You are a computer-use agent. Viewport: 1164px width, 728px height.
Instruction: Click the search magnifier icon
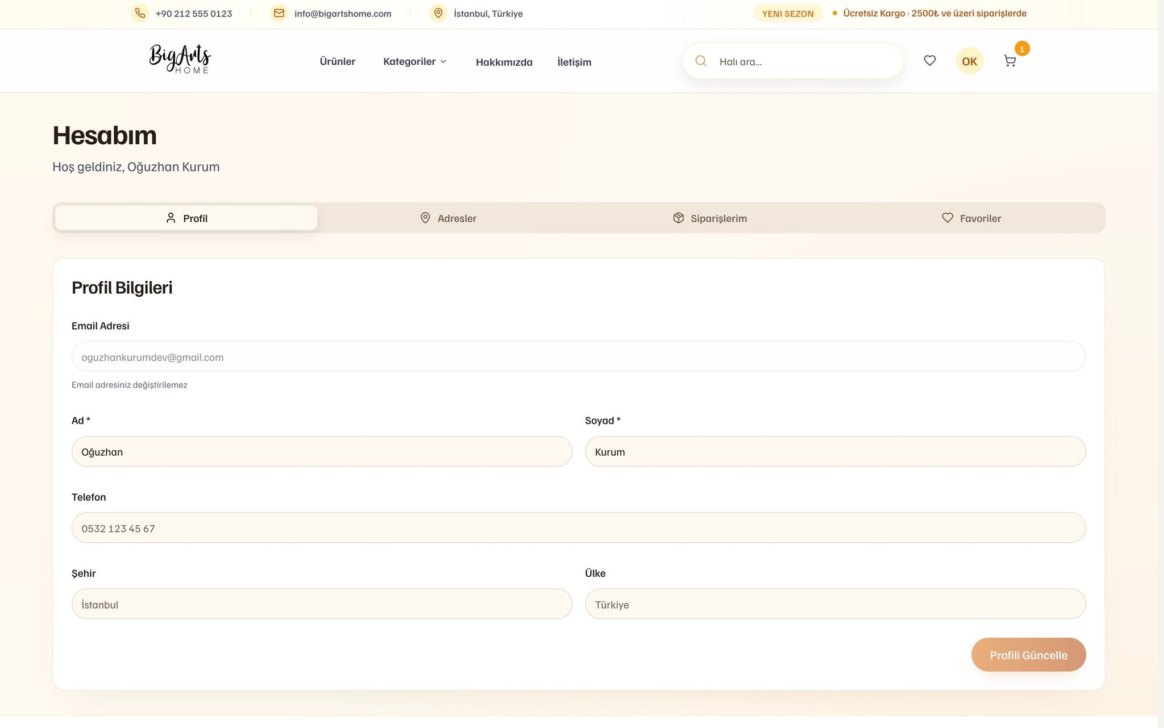click(701, 61)
